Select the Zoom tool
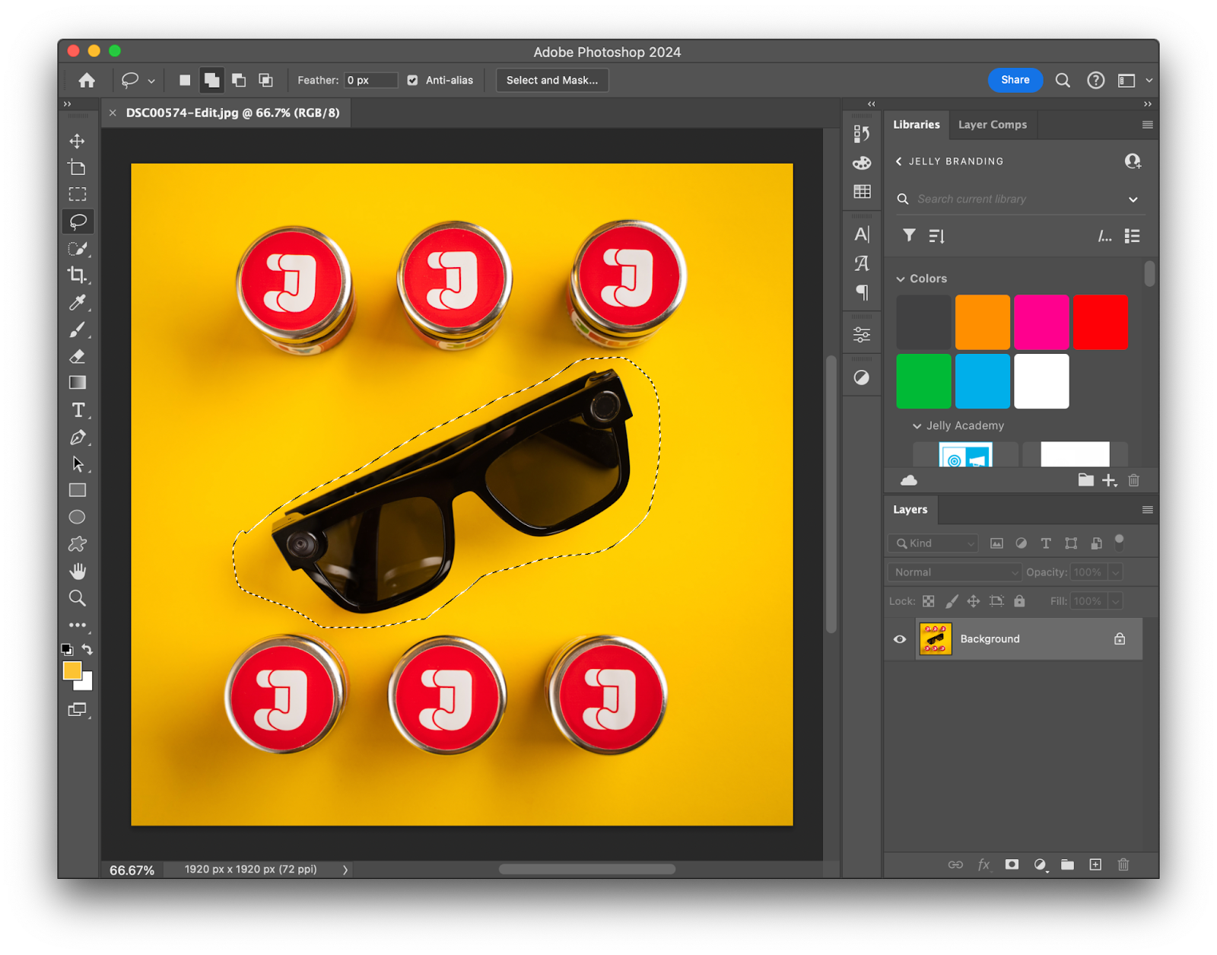This screenshot has height=955, width=1217. pos(78,598)
